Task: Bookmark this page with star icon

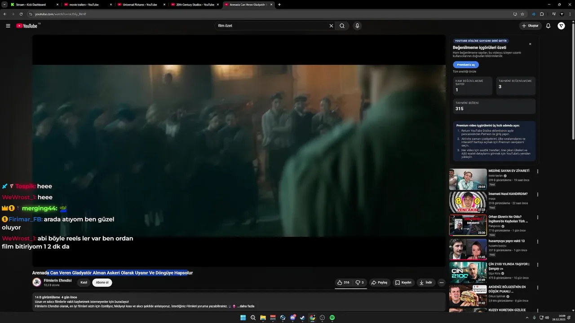Action: (x=522, y=14)
